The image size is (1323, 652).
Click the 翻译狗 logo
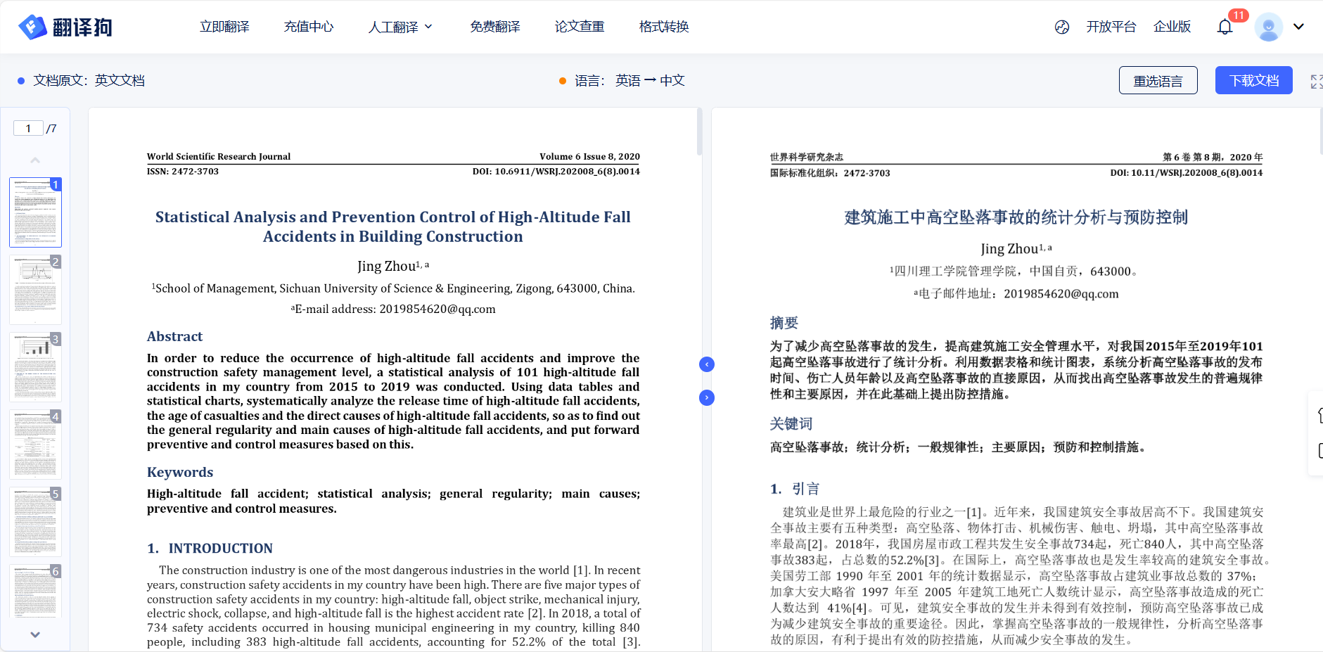(x=65, y=27)
